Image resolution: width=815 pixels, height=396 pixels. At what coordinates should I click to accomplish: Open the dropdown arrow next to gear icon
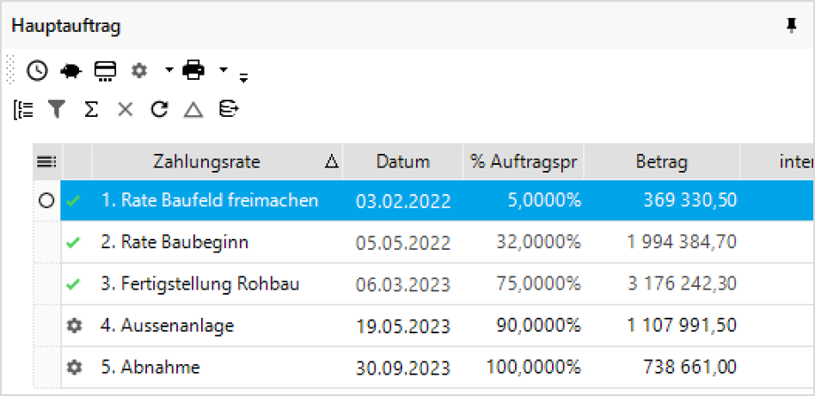[x=169, y=69]
